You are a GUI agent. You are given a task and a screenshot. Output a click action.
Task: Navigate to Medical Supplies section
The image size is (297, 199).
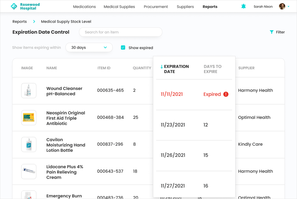tap(119, 7)
